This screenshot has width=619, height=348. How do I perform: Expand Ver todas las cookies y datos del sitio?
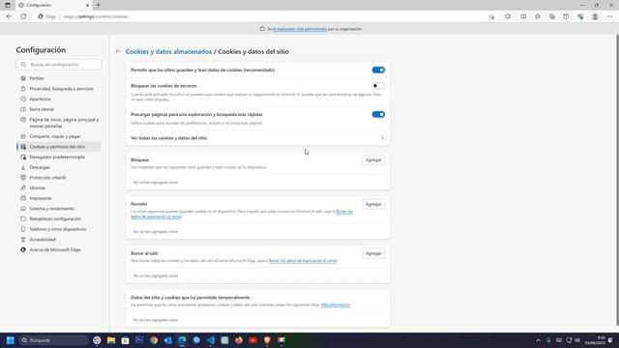pyautogui.click(x=257, y=138)
